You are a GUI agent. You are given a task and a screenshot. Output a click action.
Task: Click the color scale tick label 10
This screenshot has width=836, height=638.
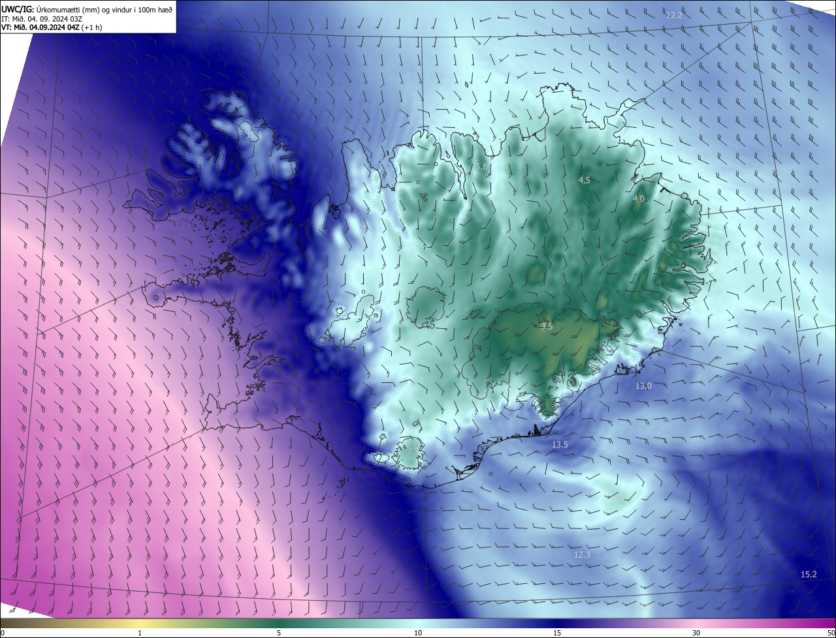pyautogui.click(x=418, y=633)
